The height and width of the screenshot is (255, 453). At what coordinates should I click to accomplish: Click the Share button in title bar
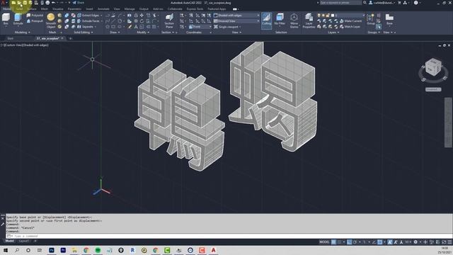(x=79, y=3)
